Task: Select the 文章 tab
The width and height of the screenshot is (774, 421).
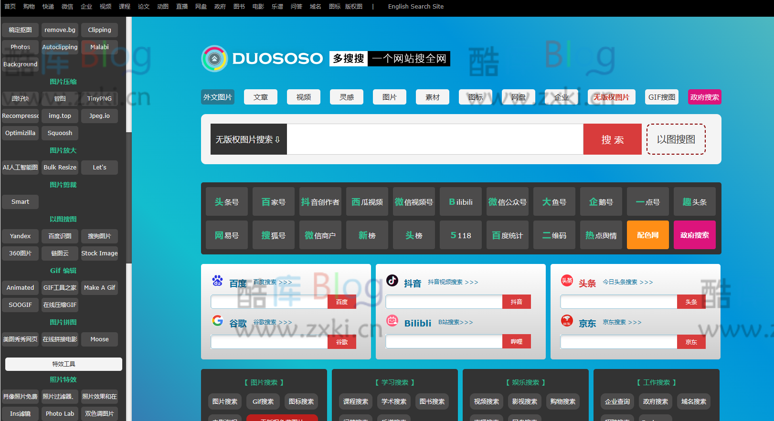Action: (261, 97)
